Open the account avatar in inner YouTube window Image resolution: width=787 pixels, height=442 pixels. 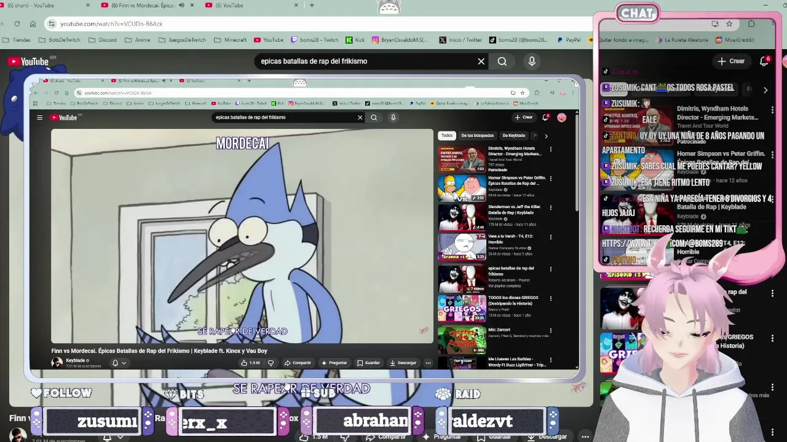coord(561,117)
